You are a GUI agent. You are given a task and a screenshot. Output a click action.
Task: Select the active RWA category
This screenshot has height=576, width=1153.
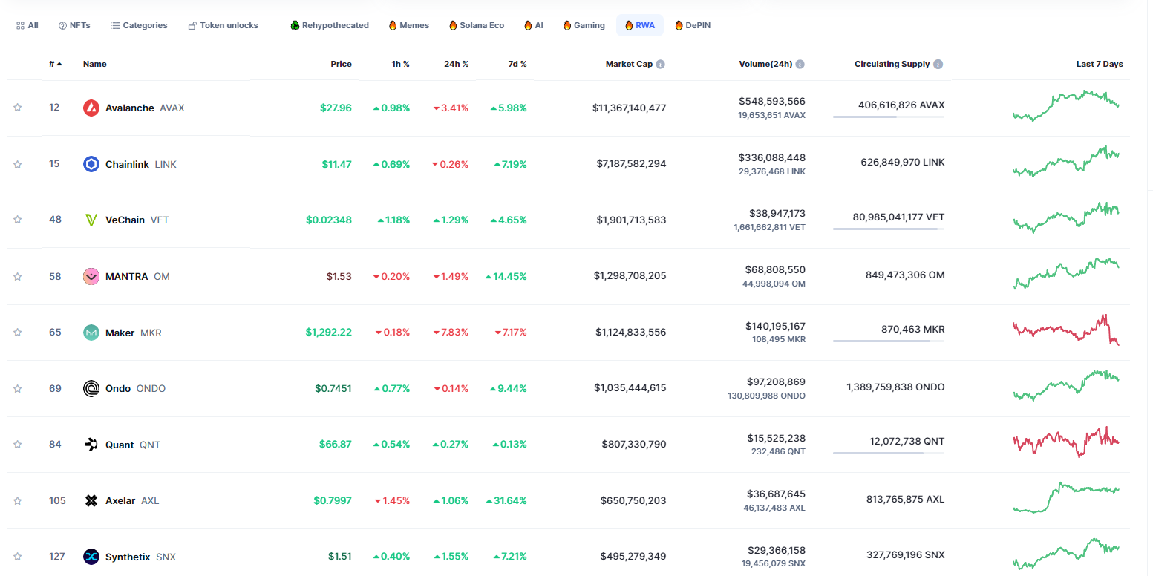(640, 25)
